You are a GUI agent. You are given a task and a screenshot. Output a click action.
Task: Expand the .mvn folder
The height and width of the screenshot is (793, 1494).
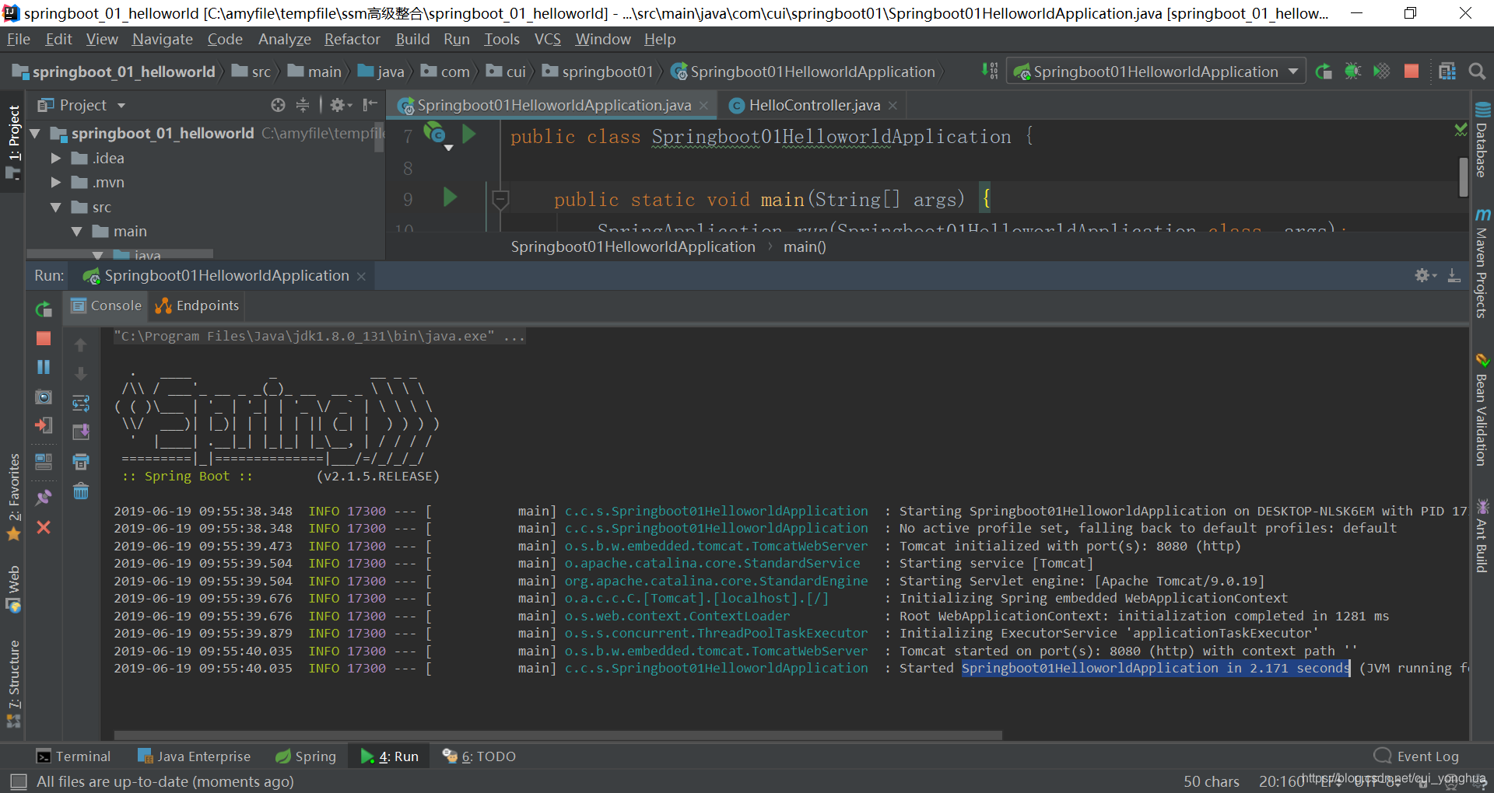56,183
